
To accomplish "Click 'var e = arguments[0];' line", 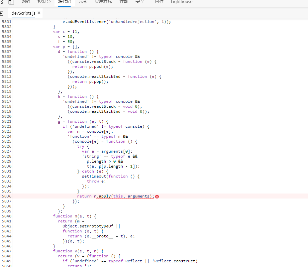I will [x=107, y=151].
